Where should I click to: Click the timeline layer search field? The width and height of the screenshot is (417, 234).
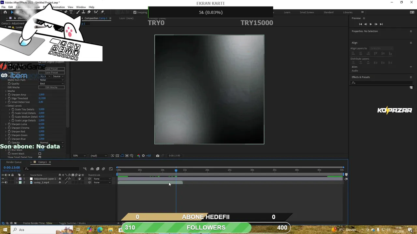pyautogui.click(x=52, y=169)
